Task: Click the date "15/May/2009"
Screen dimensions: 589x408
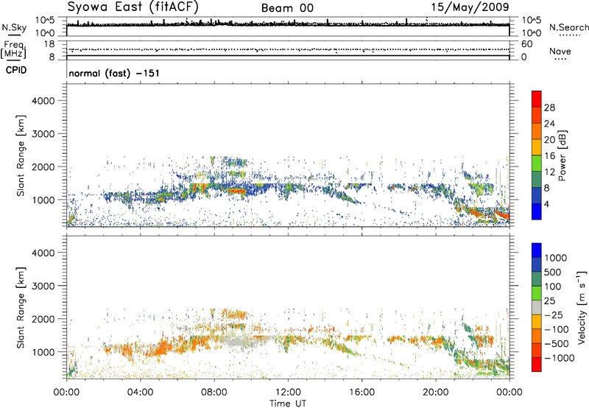Action: click(x=470, y=7)
